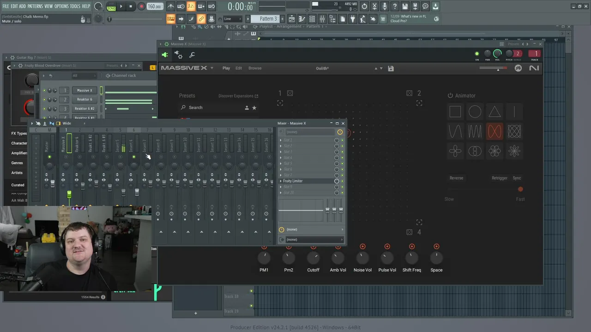The width and height of the screenshot is (591, 332).
Task: Click the tempo 160.000 field
Action: point(155,6)
